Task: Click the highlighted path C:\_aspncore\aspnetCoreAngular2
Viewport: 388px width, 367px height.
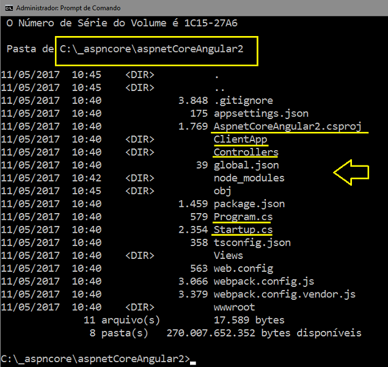Action: (x=152, y=49)
